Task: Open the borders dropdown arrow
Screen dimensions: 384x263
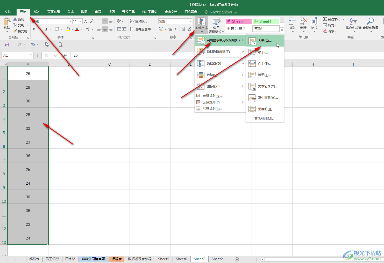Action: pyautogui.click(x=61, y=29)
